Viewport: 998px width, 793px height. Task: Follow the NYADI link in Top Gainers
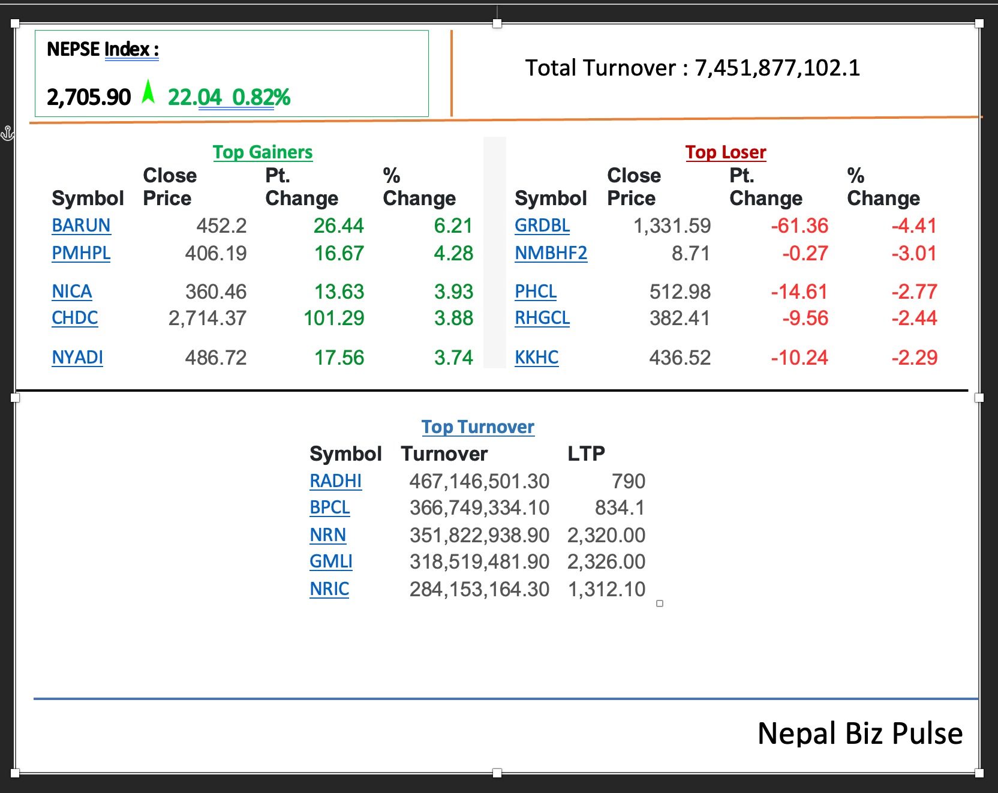coord(77,358)
